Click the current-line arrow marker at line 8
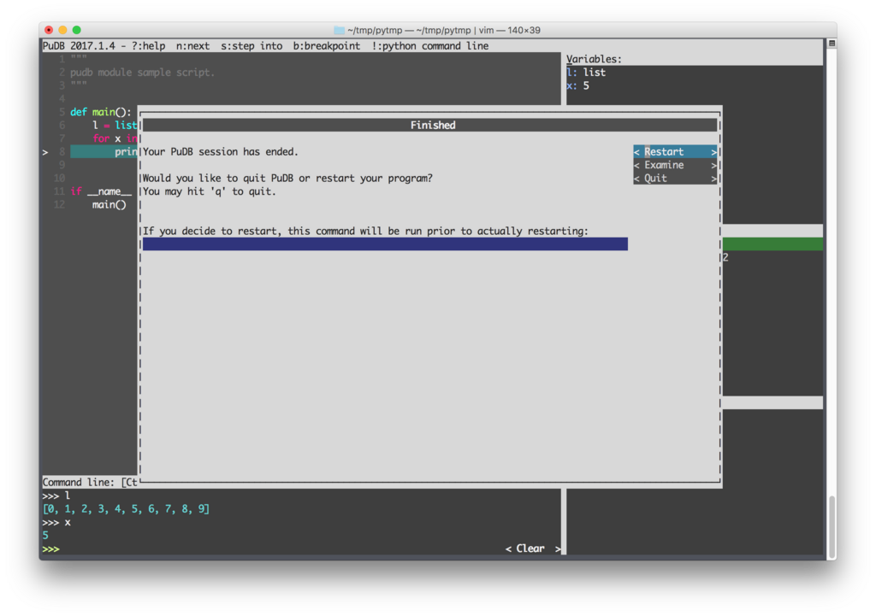876x616 pixels. tap(45, 152)
